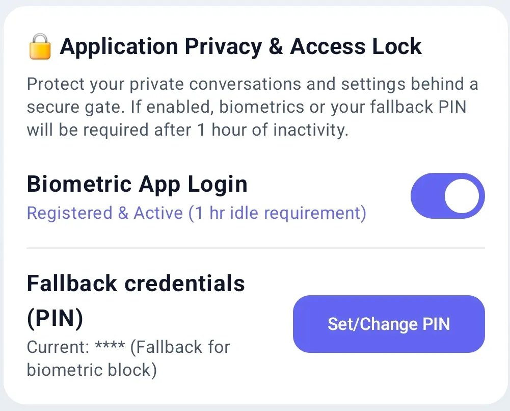Screen dimensions: 510x411
Task: Click the word Lock in the heading
Action: tap(397, 46)
